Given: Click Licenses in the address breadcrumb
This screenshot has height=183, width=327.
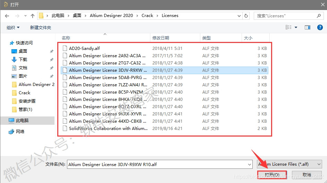Looking at the screenshot, I should (x=170, y=16).
